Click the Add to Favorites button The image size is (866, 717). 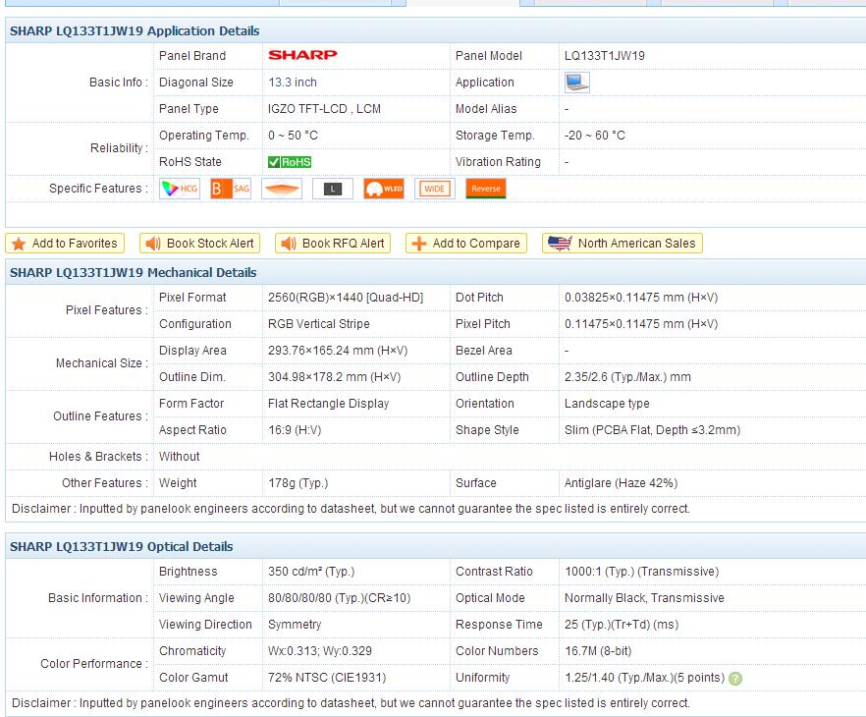[x=65, y=244]
